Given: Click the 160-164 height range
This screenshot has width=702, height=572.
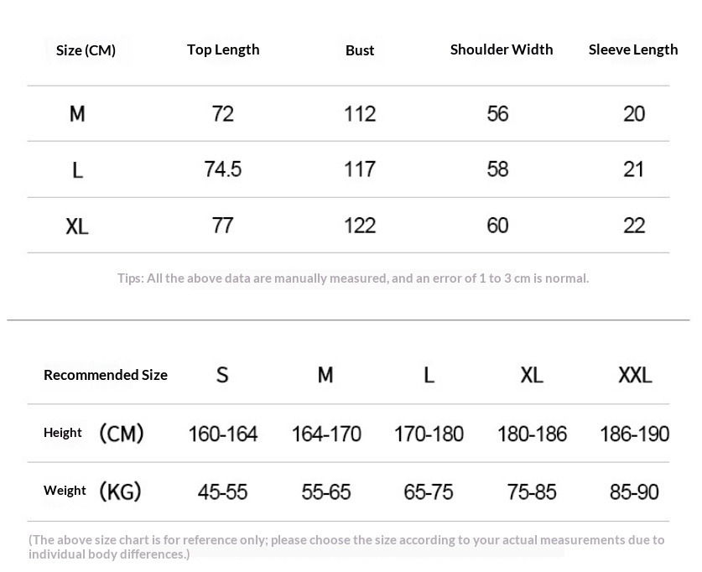Looking at the screenshot, I should (x=223, y=434).
